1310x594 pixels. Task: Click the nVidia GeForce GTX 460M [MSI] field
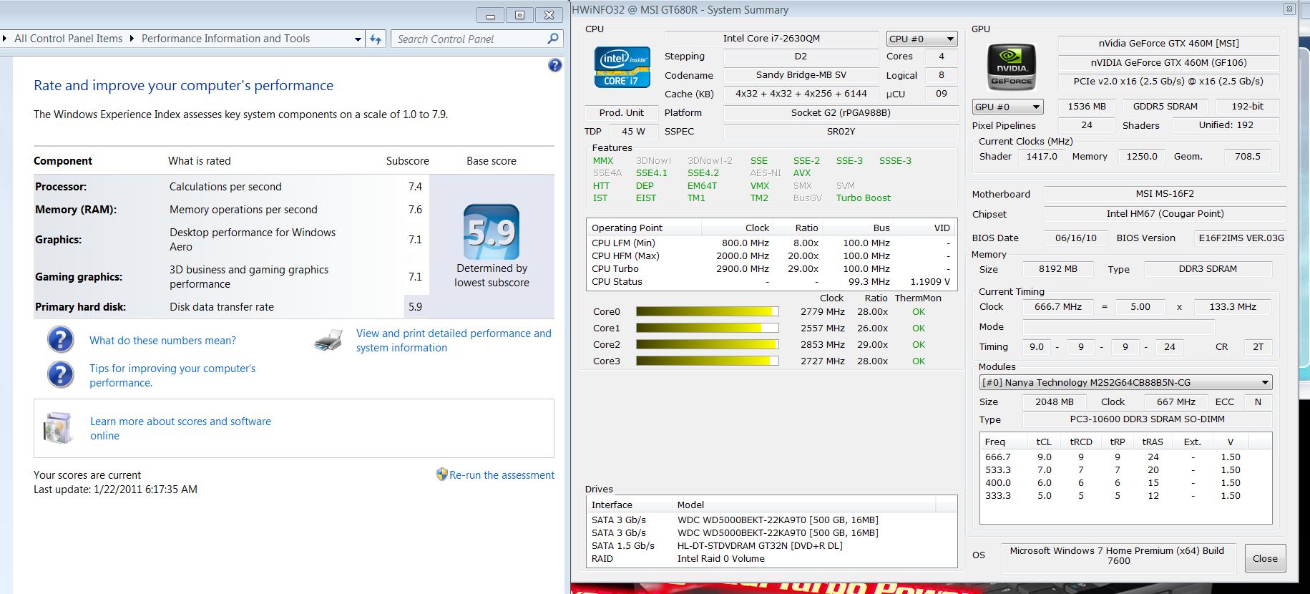pyautogui.click(x=1168, y=43)
